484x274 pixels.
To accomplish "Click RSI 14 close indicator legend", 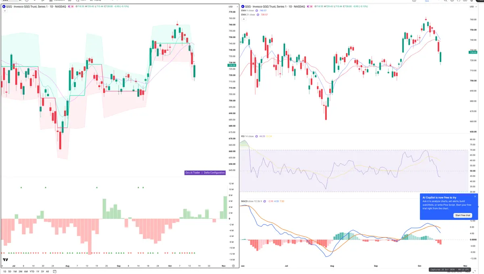I will [x=247, y=136].
